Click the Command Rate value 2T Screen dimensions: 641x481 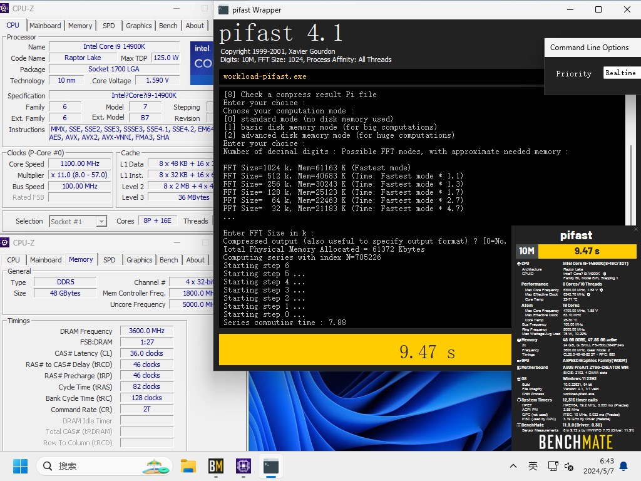point(146,410)
